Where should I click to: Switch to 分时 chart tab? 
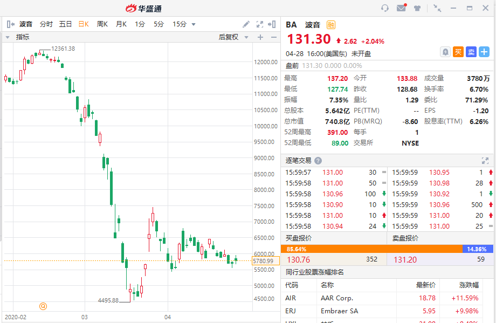46,24
